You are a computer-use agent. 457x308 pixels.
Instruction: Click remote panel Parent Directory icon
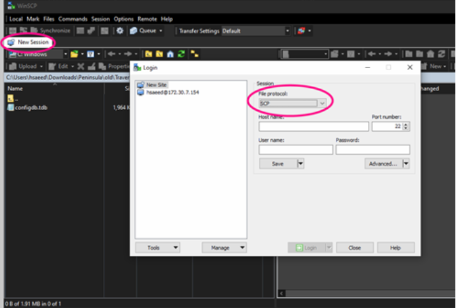409,54
